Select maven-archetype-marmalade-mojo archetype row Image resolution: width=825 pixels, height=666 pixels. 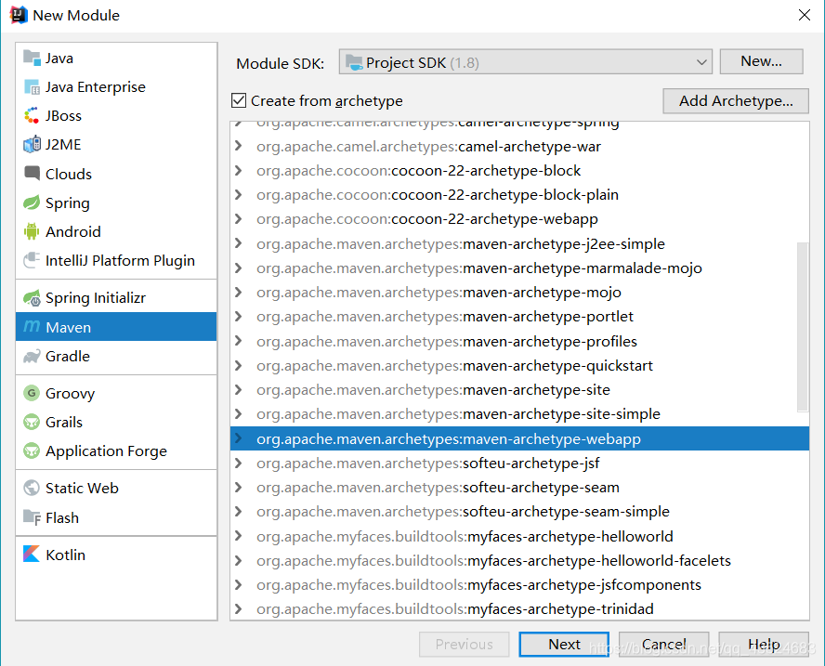[x=519, y=268]
